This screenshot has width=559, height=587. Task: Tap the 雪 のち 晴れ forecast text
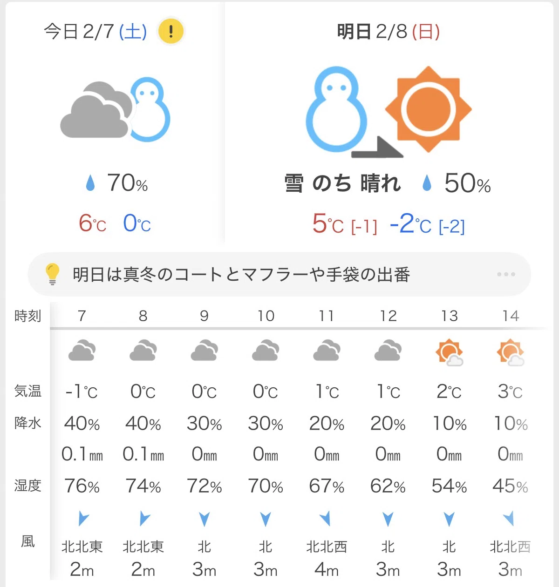click(x=342, y=183)
